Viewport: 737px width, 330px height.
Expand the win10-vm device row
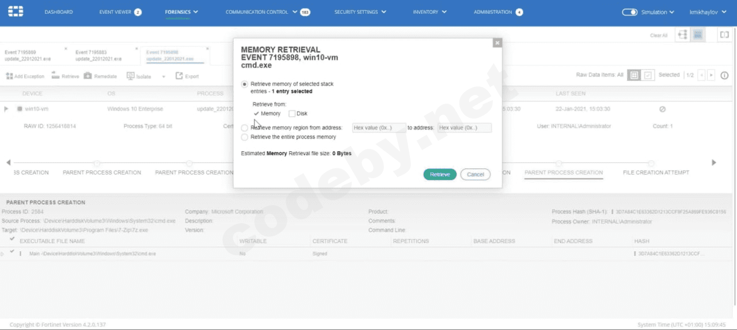tap(6, 109)
